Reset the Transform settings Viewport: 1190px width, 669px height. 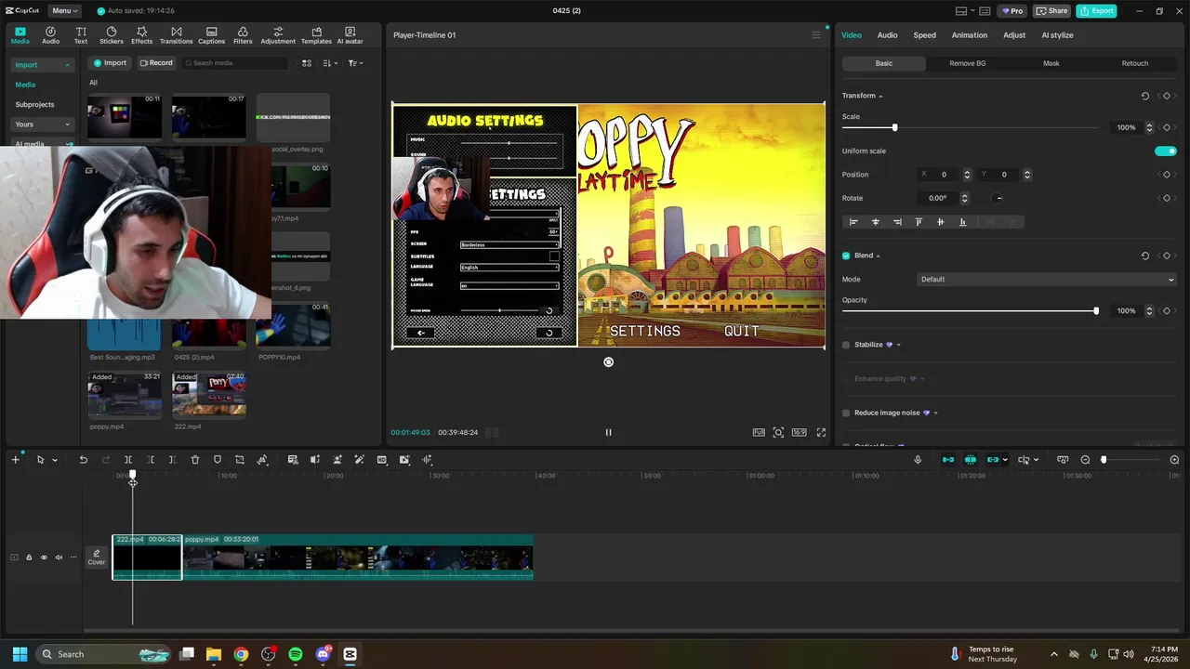click(x=1145, y=96)
